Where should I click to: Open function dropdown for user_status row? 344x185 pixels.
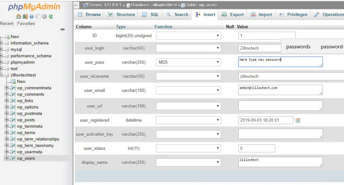coord(188,149)
